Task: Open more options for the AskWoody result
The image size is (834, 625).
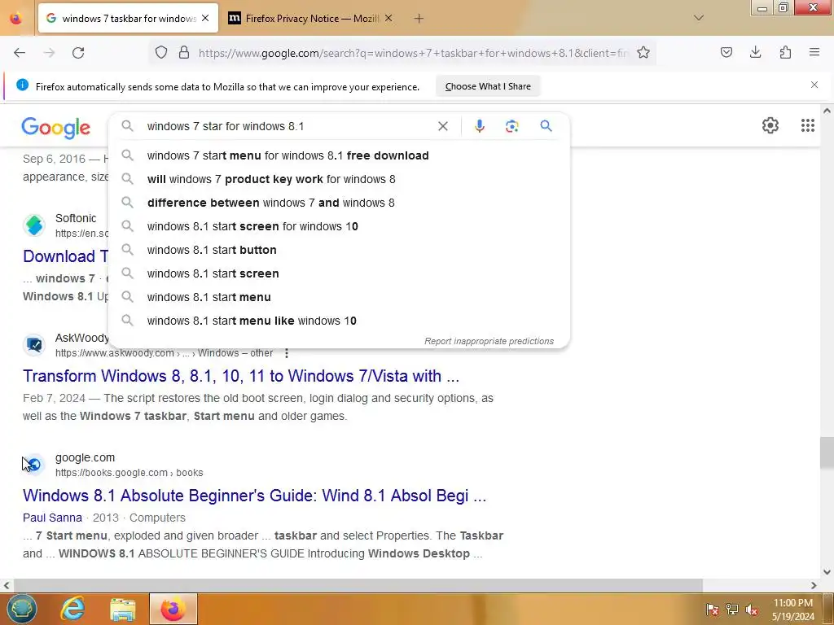Action: pyautogui.click(x=287, y=353)
